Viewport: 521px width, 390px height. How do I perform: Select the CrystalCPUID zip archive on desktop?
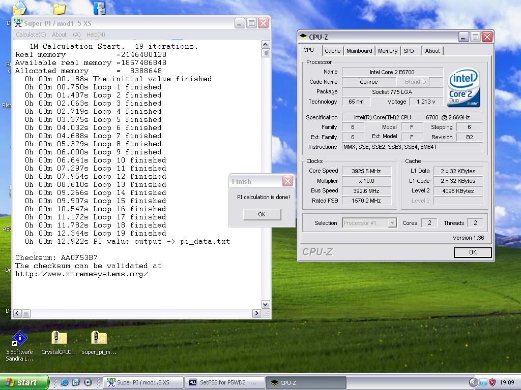pyautogui.click(x=59, y=343)
